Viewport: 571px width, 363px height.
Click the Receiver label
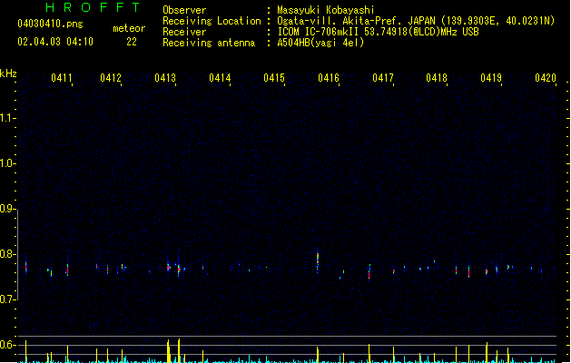point(184,32)
